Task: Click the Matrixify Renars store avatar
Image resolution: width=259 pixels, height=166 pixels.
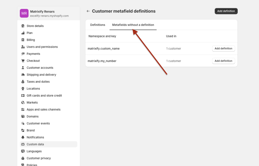Action: pos(24,13)
